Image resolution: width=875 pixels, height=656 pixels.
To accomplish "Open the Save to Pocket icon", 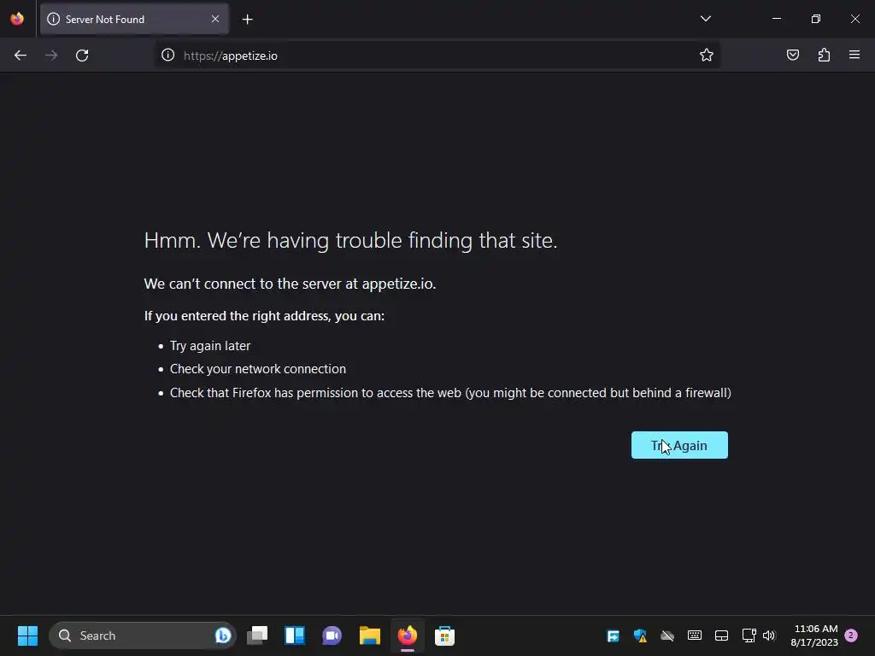I will 792,55.
